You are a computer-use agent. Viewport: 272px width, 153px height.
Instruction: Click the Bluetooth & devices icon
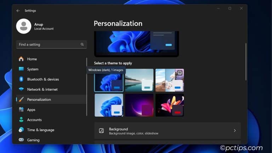(x=21, y=79)
